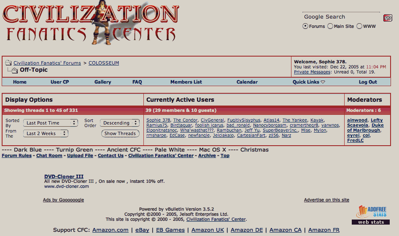Open user profile FugitivSisyphus
Image resolution: width=399 pixels, height=236 pixels.
pos(244,120)
